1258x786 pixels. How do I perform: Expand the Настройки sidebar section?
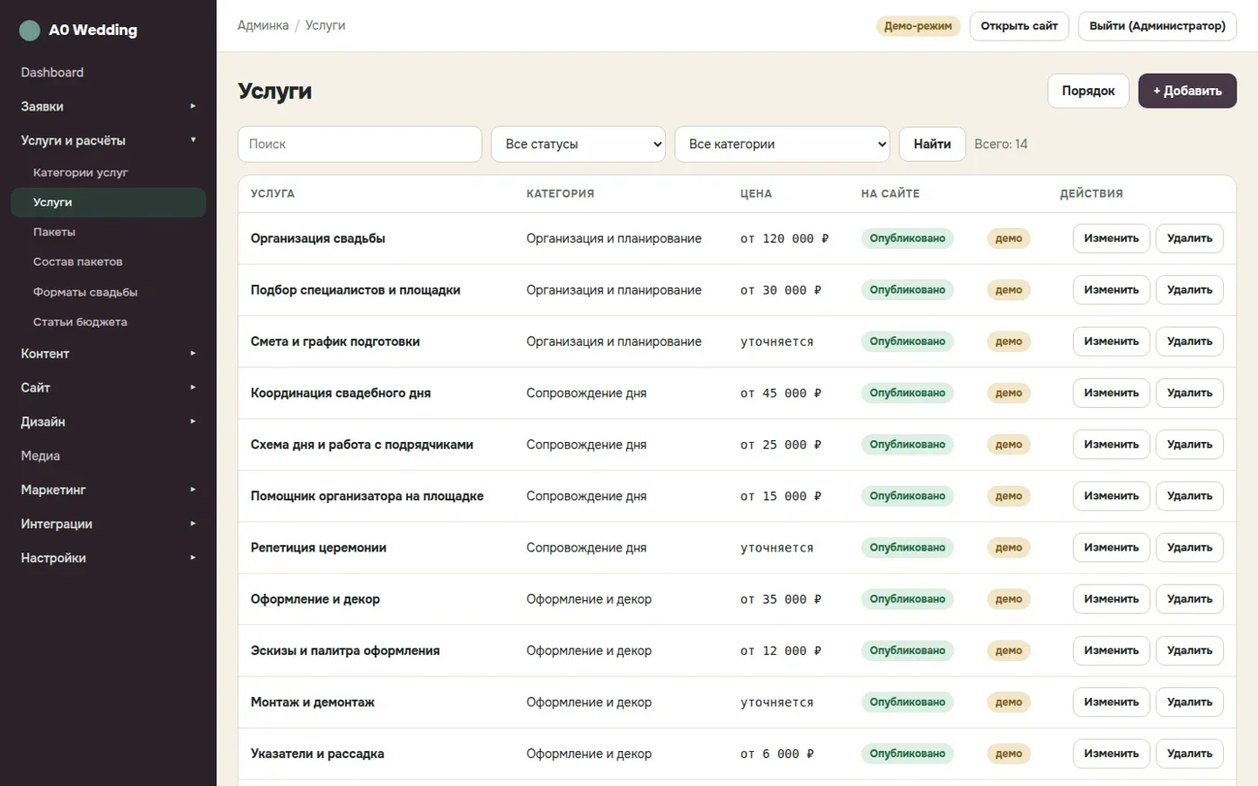point(108,558)
